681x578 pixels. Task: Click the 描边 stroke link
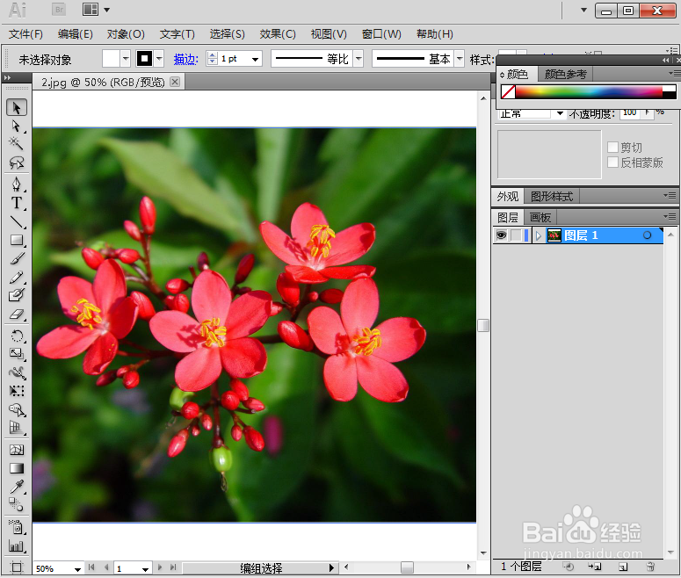pos(186,60)
